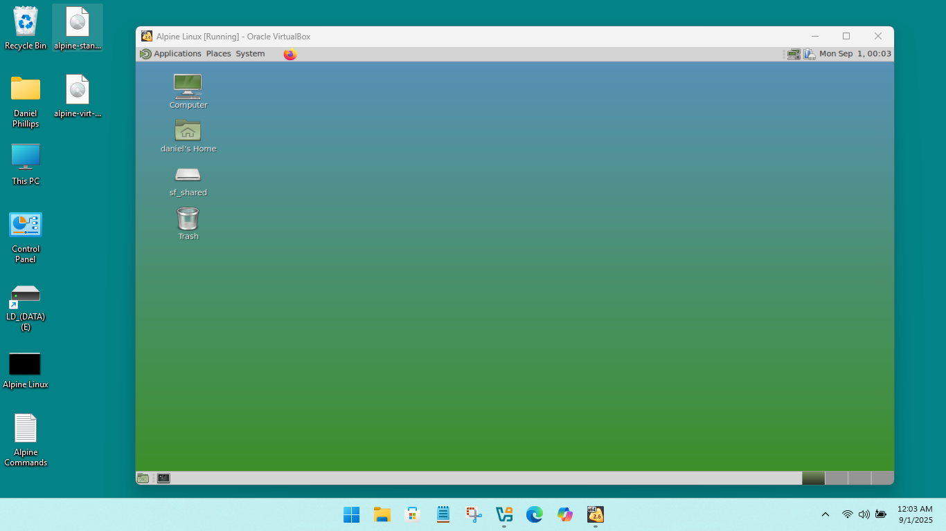Viewport: 946px width, 531px height.
Task: Switch to the third workspace
Action: pos(859,478)
